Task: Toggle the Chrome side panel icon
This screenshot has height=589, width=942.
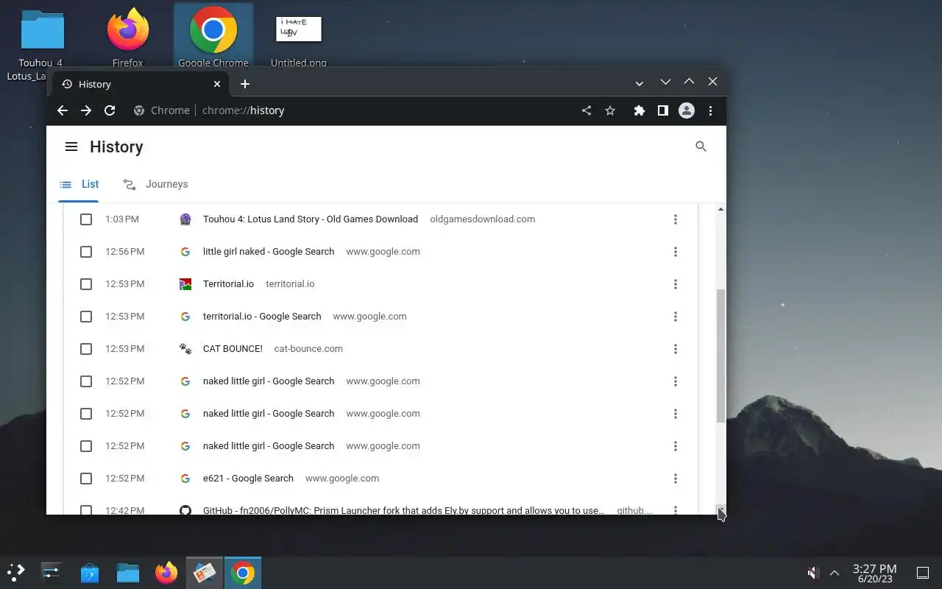Action: (x=663, y=110)
